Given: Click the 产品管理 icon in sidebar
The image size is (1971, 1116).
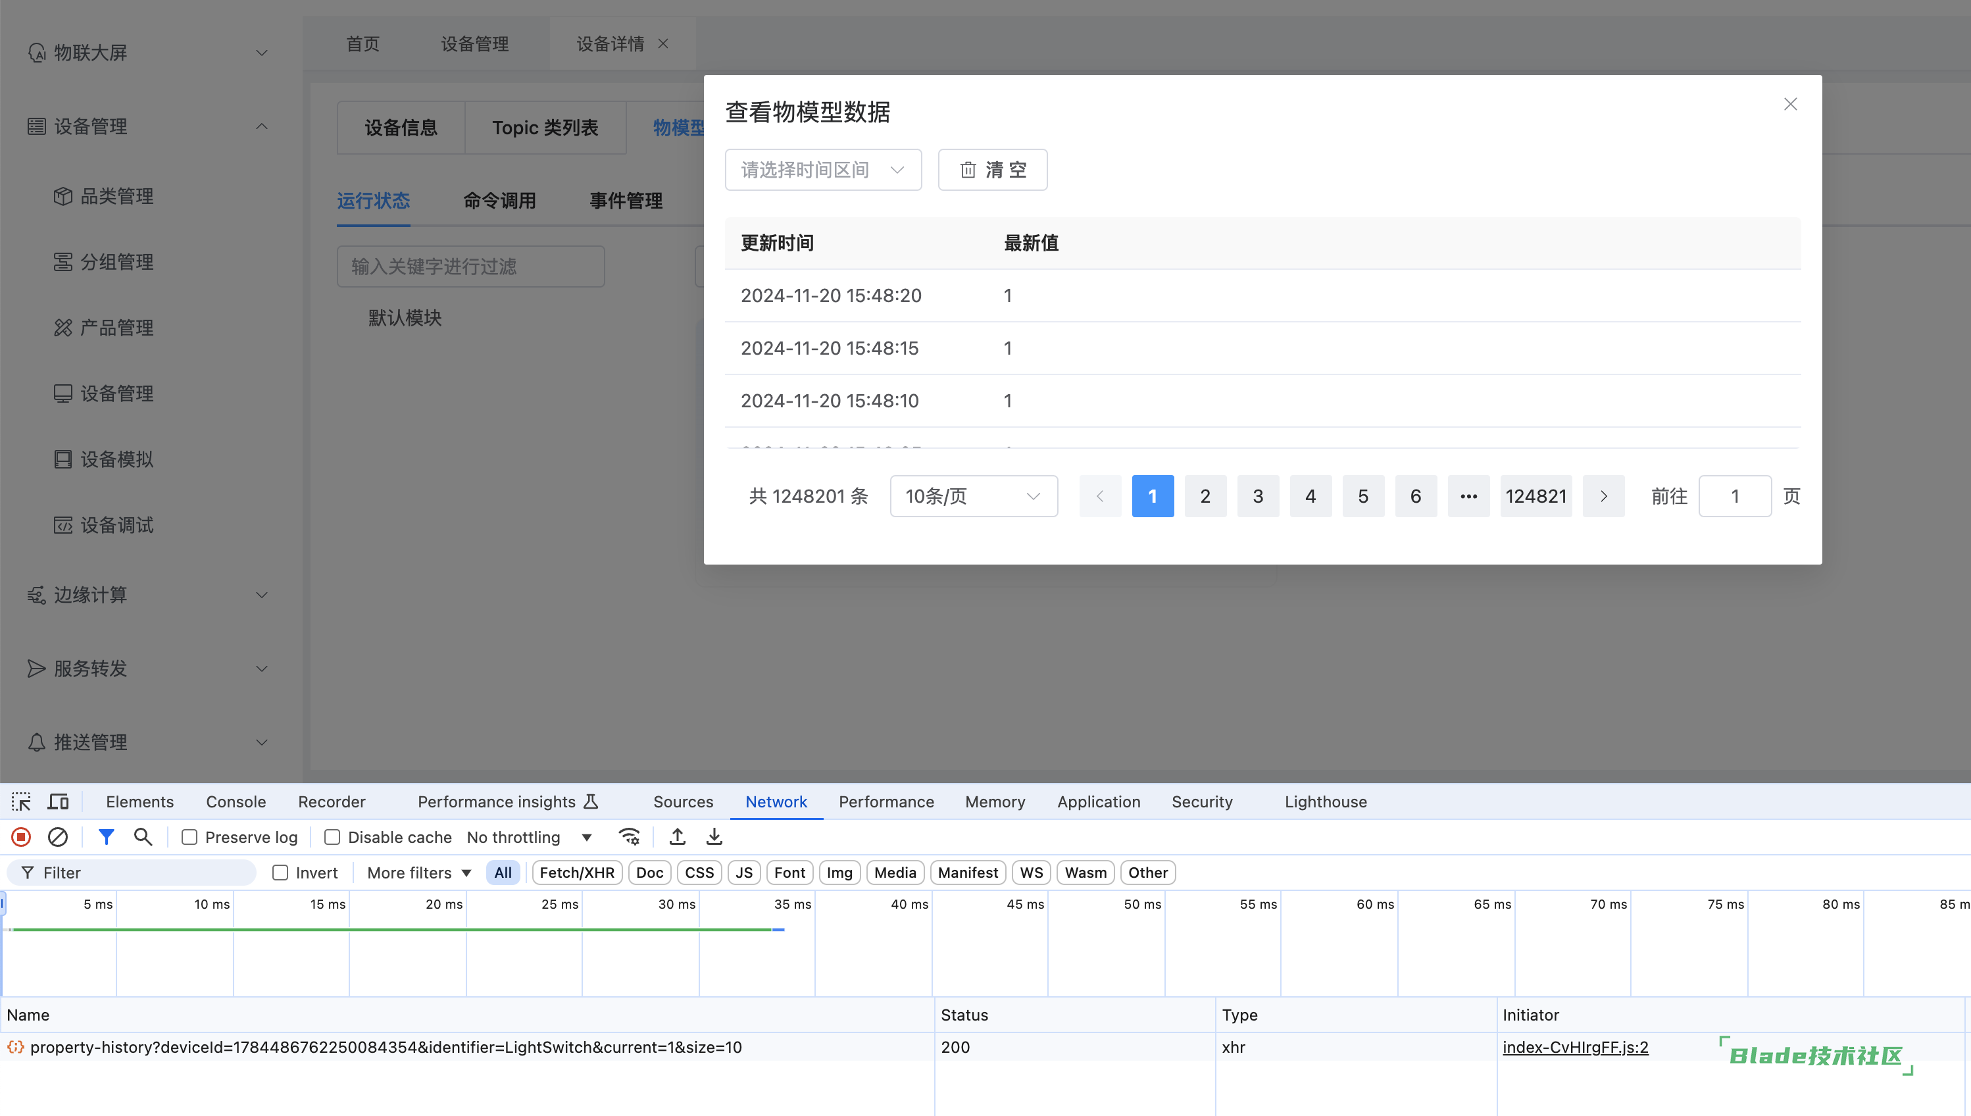Looking at the screenshot, I should (63, 328).
